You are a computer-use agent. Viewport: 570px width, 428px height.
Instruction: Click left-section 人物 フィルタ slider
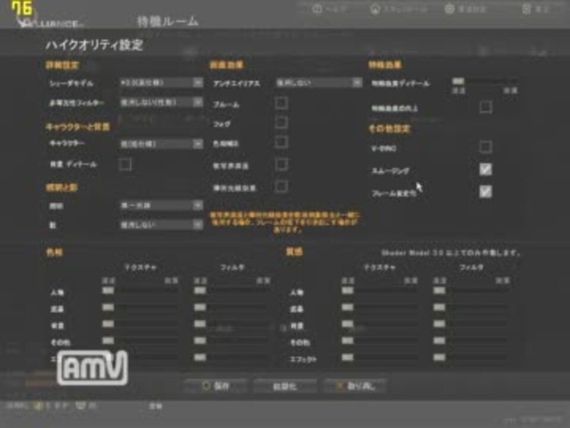[x=232, y=291]
